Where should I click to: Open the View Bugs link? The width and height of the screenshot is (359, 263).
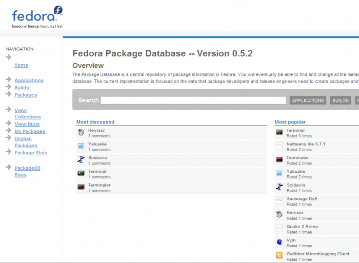click(x=27, y=124)
